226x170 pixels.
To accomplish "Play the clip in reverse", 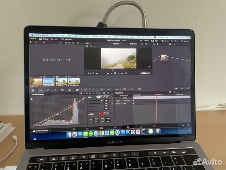I will click(x=111, y=73).
